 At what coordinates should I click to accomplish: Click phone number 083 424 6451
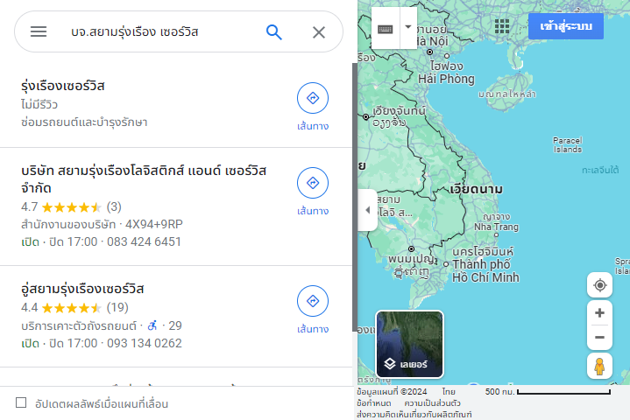click(x=144, y=241)
